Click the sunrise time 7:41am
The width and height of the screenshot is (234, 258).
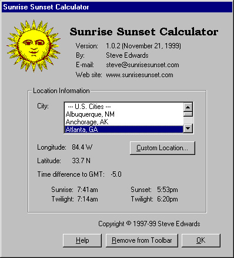88,190
